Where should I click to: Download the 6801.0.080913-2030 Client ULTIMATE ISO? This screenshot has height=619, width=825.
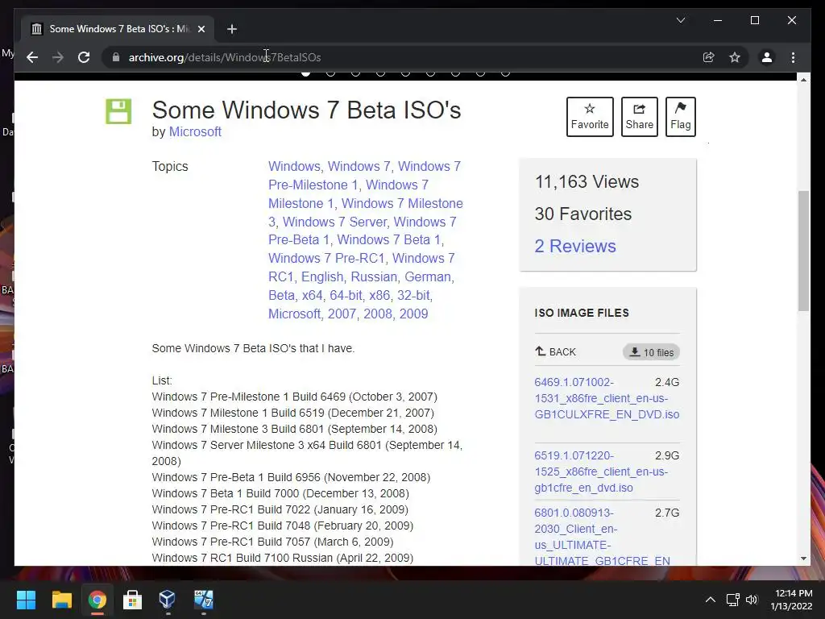(x=602, y=537)
